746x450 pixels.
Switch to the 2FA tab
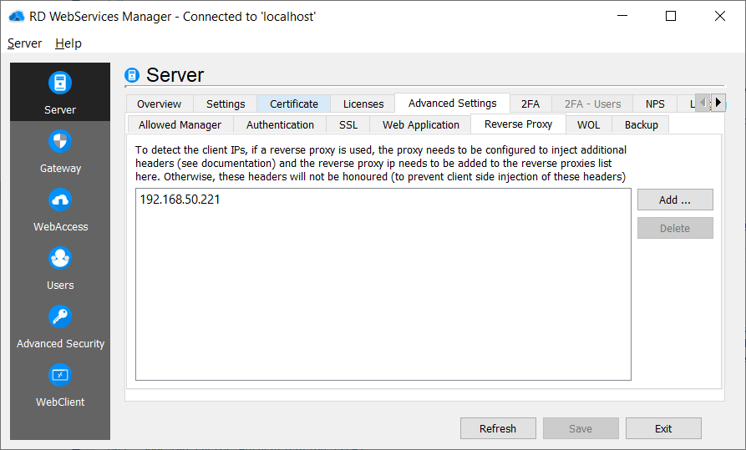tap(530, 104)
